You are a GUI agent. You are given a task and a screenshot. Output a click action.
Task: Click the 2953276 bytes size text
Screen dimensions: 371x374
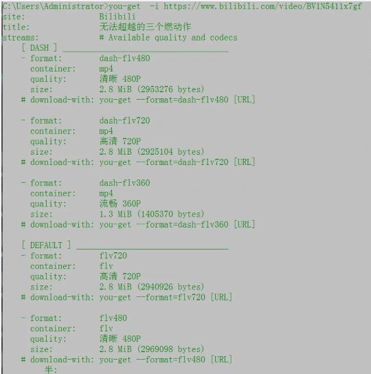pyautogui.click(x=170, y=89)
